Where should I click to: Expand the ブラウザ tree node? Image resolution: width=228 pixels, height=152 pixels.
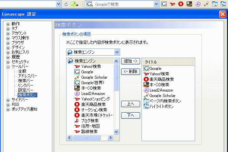tap(8, 43)
